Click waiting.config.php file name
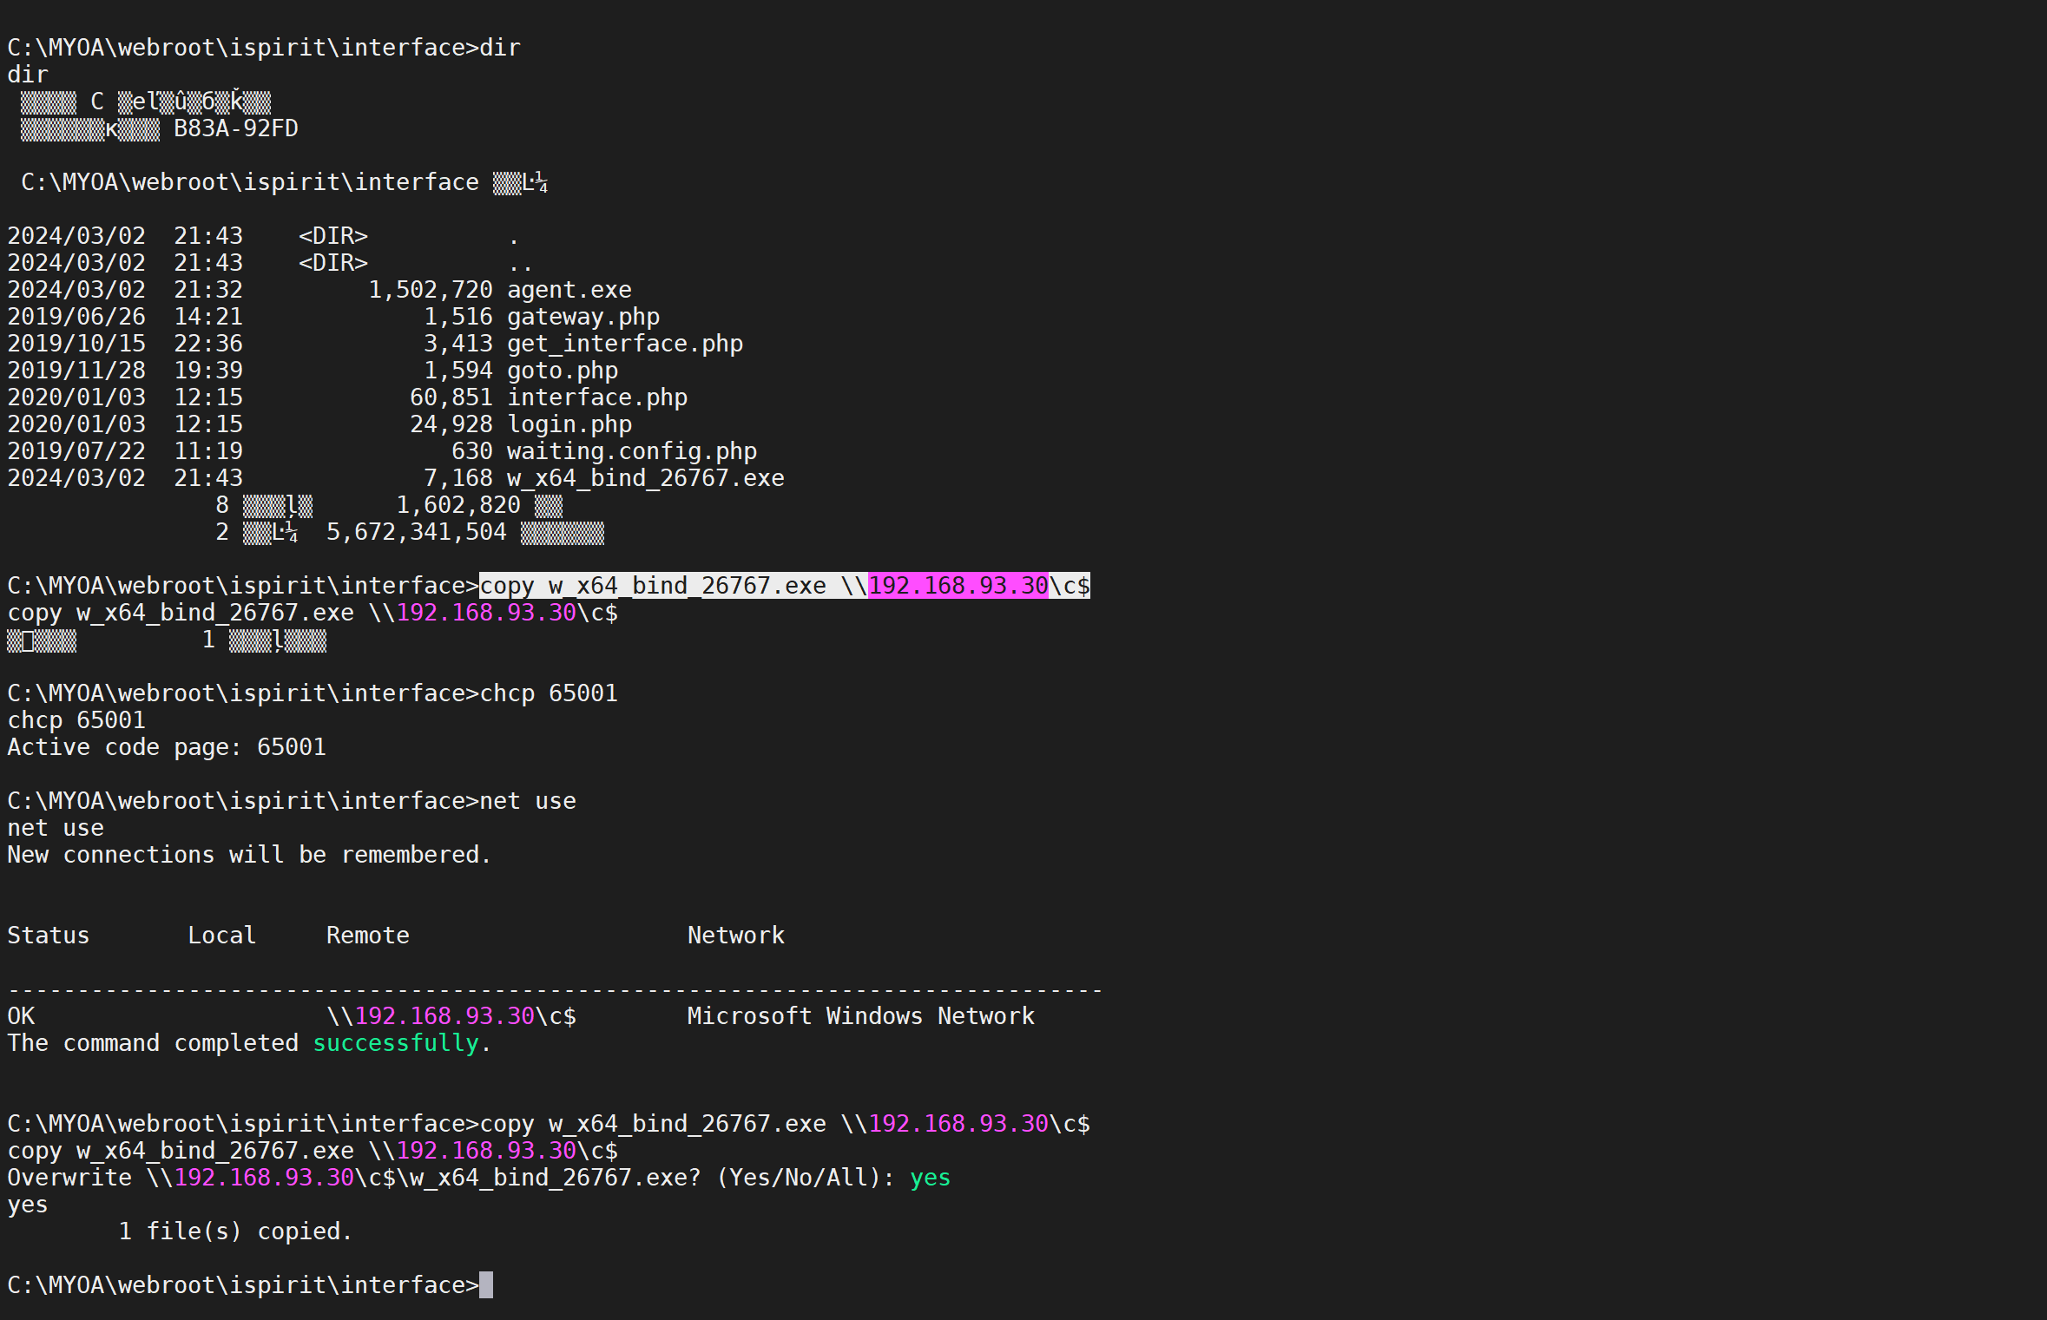The height and width of the screenshot is (1320, 2047). click(631, 451)
